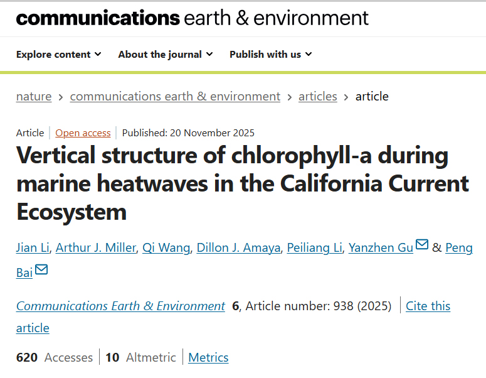Click the article title heading
The height and width of the screenshot is (378, 486).
[242, 183]
